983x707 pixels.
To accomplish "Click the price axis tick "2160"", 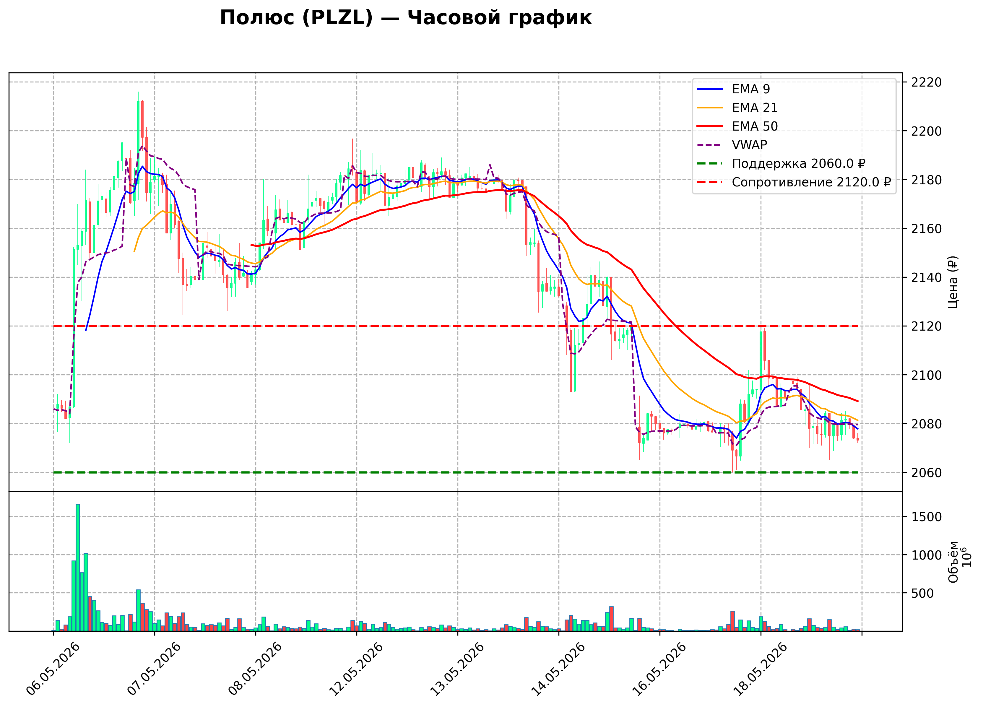I will pyautogui.click(x=926, y=229).
